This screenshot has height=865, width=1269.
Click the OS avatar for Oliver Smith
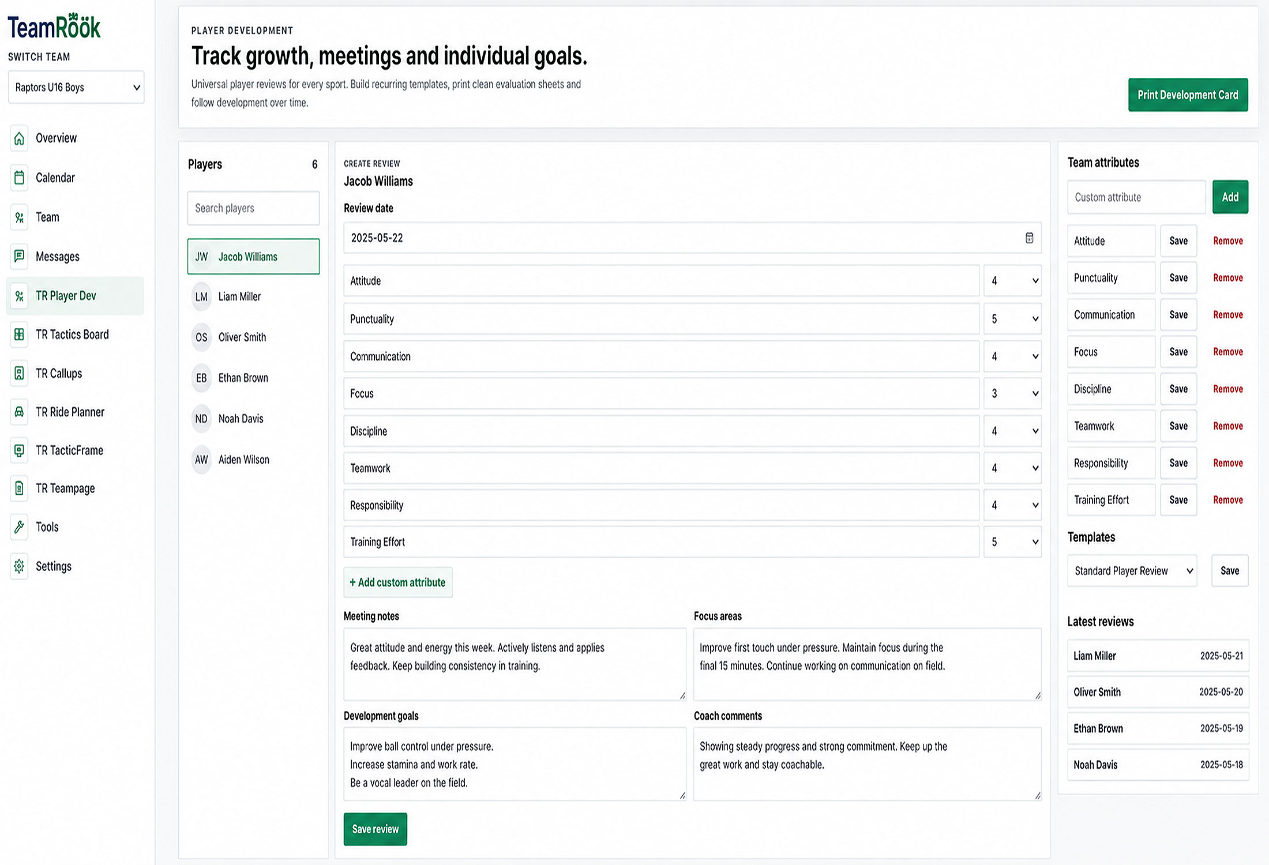point(201,337)
